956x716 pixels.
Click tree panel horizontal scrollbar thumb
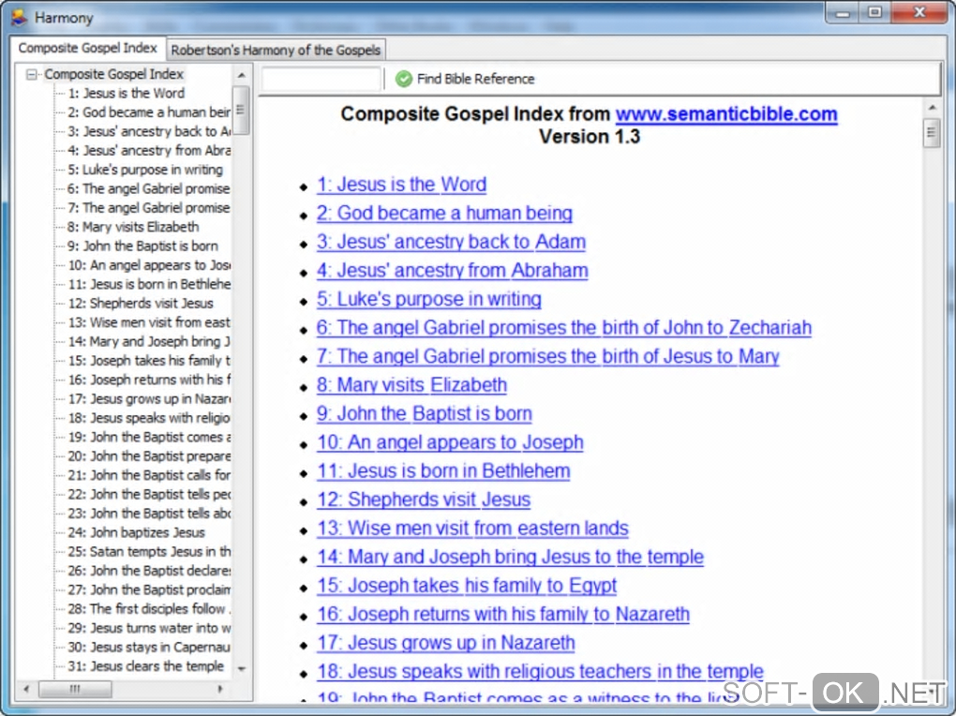pyautogui.click(x=75, y=689)
